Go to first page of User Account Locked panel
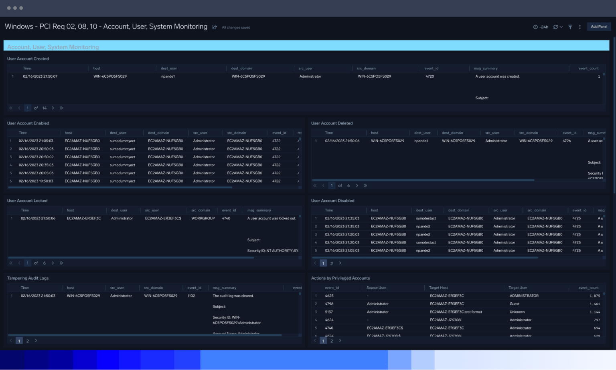This screenshot has height=370, width=616. coord(11,263)
